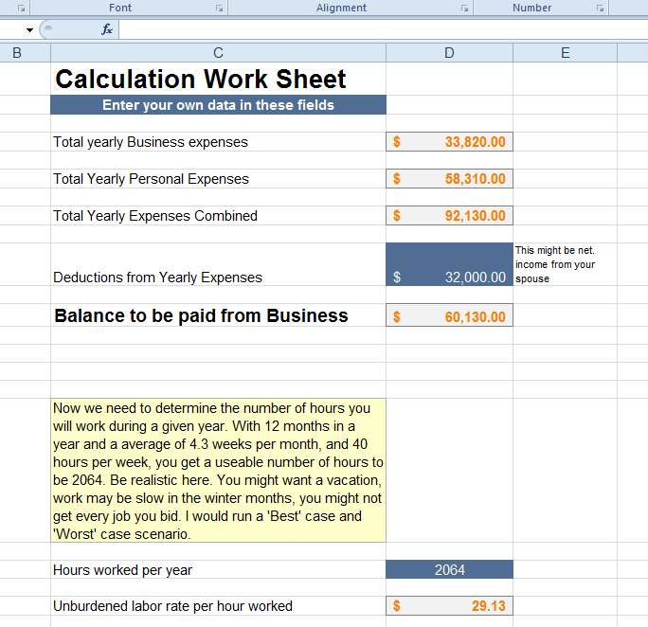Select the blue 32,000.00 deductions cell
Image resolution: width=648 pixels, height=627 pixels.
[x=449, y=264]
